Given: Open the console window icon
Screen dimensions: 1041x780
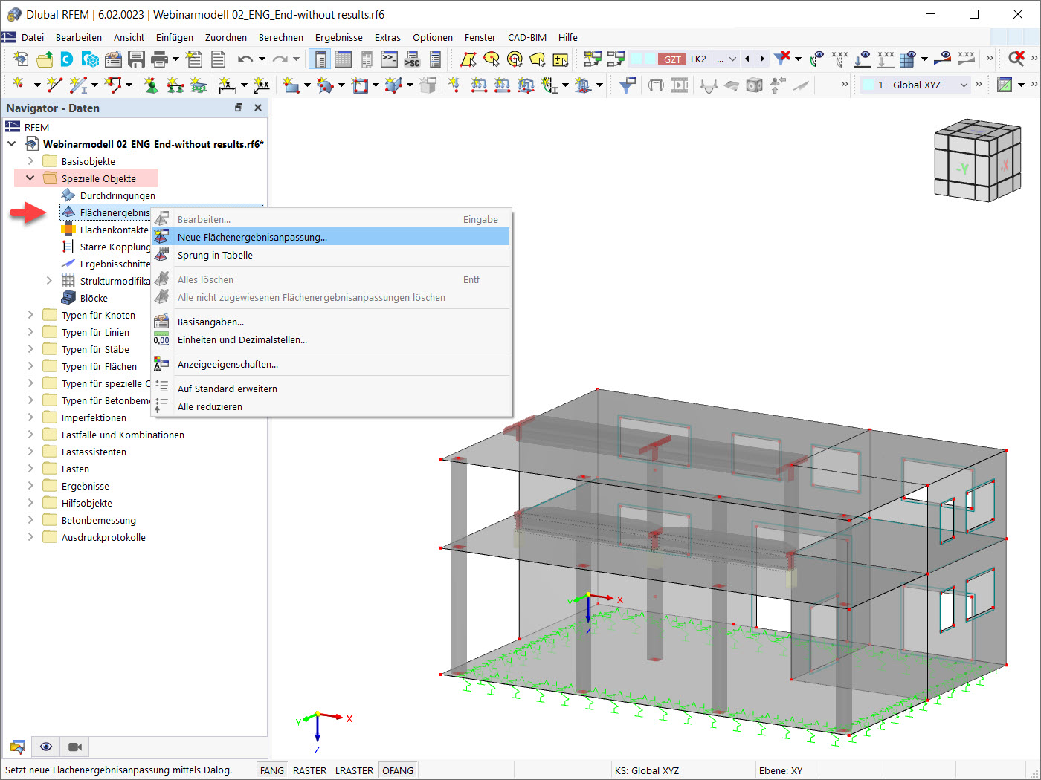Looking at the screenshot, I should [x=389, y=59].
